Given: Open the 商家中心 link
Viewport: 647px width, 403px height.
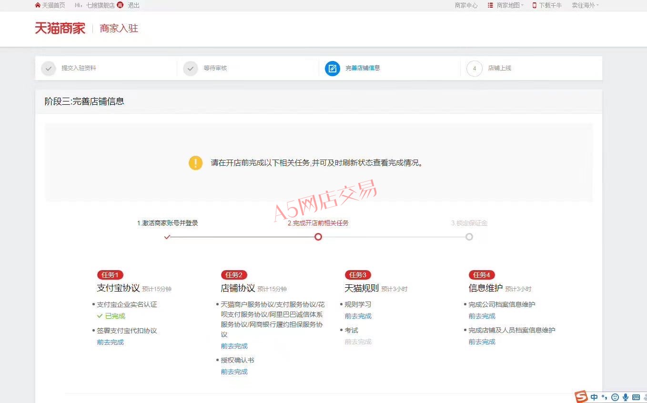Looking at the screenshot, I should pos(466,5).
